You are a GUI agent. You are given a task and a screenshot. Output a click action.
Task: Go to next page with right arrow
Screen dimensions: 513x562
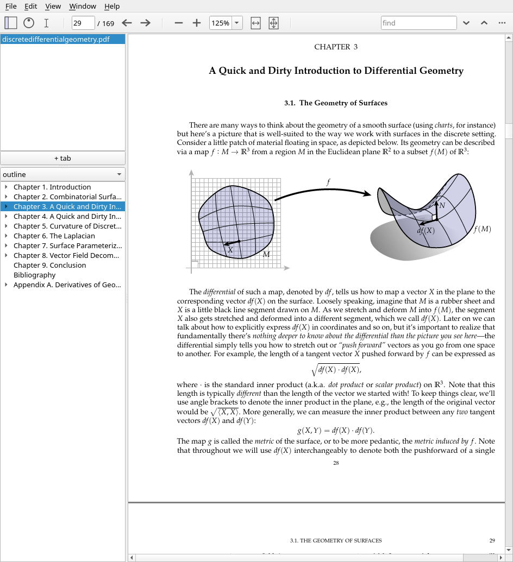coord(145,23)
